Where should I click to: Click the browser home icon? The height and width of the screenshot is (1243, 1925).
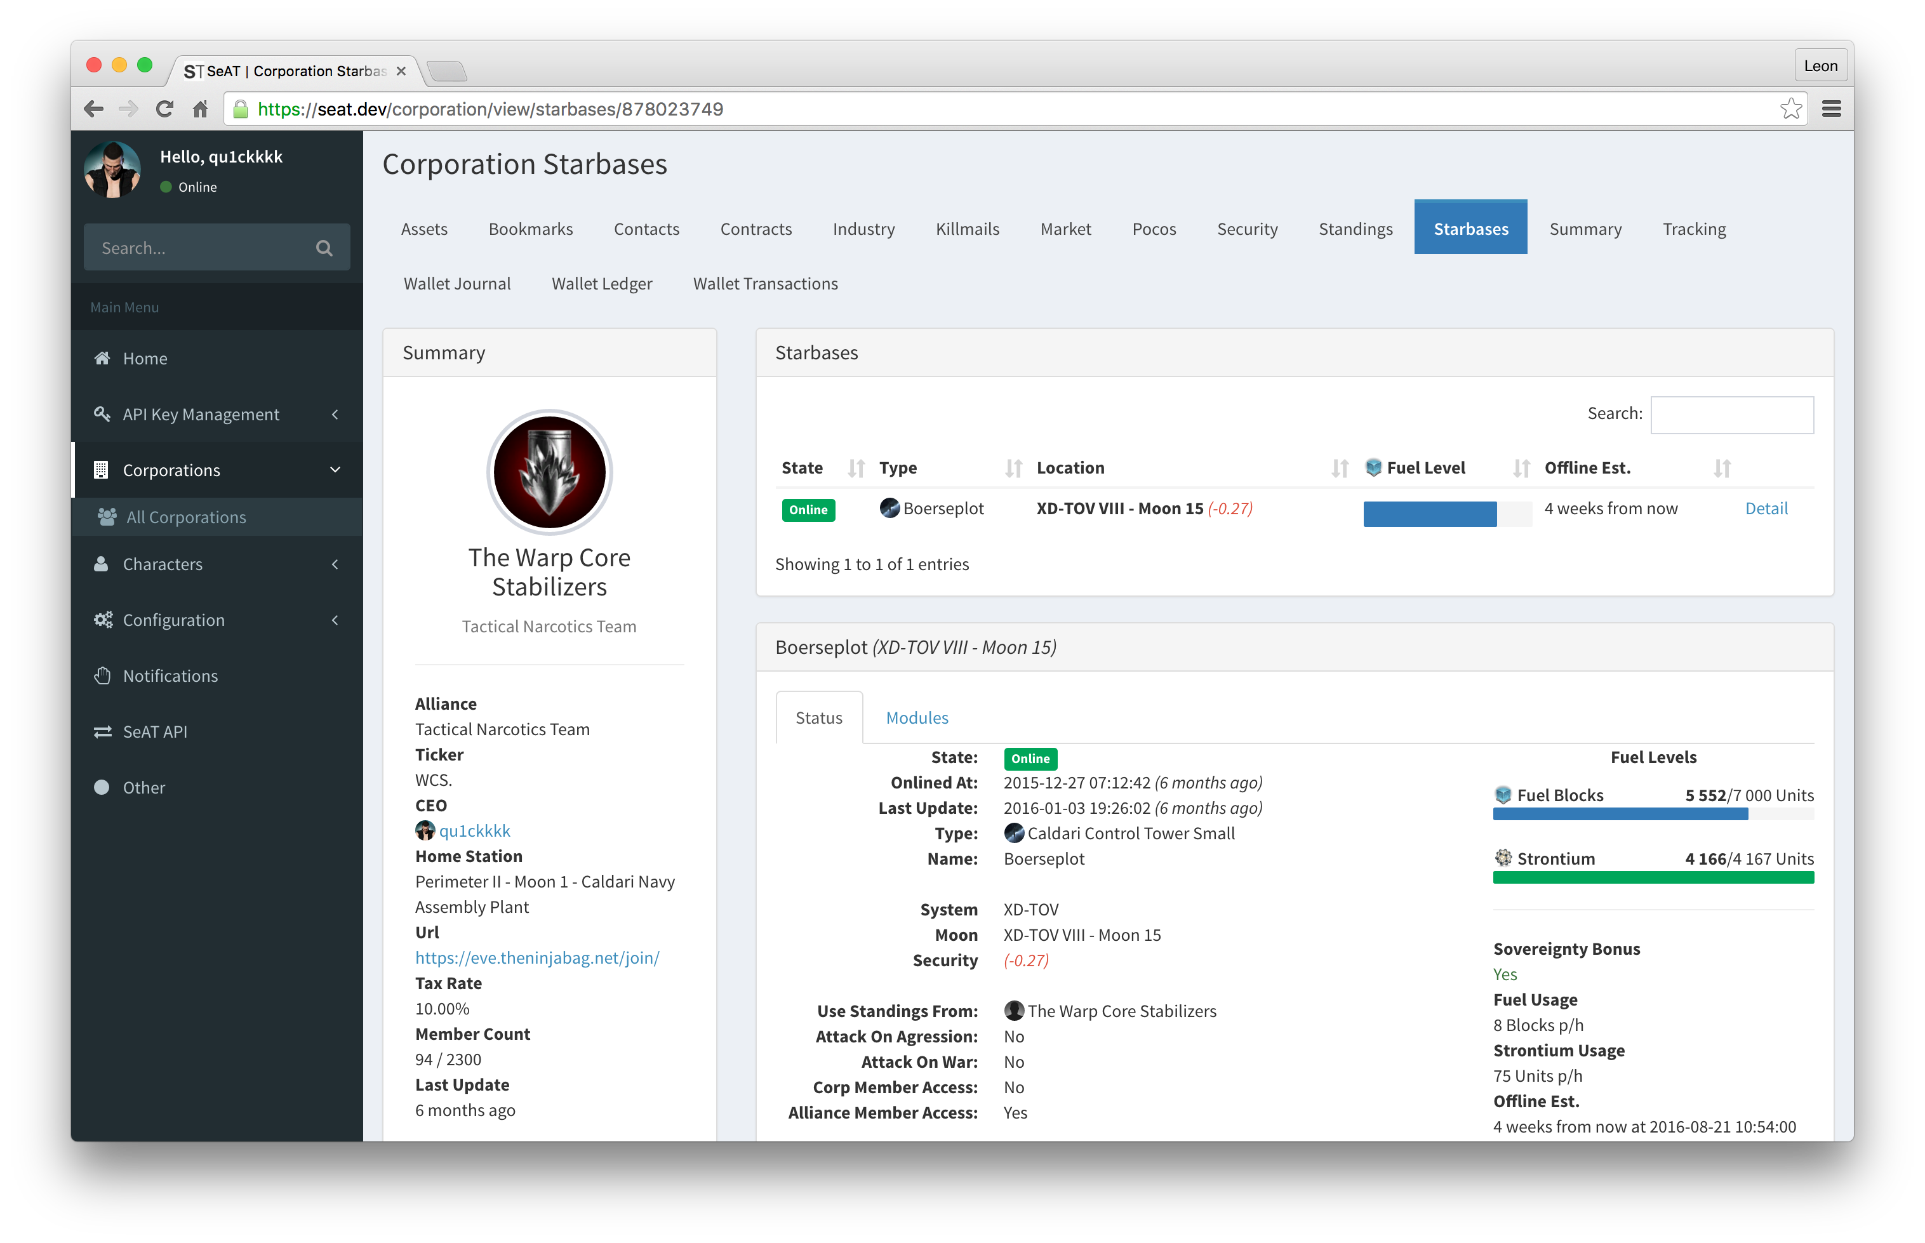click(x=200, y=109)
